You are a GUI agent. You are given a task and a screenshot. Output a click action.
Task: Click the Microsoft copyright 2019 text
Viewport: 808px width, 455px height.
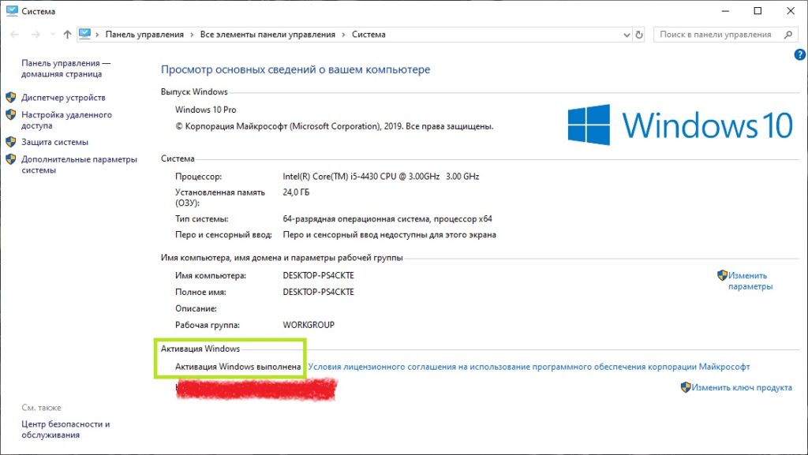[x=334, y=126]
